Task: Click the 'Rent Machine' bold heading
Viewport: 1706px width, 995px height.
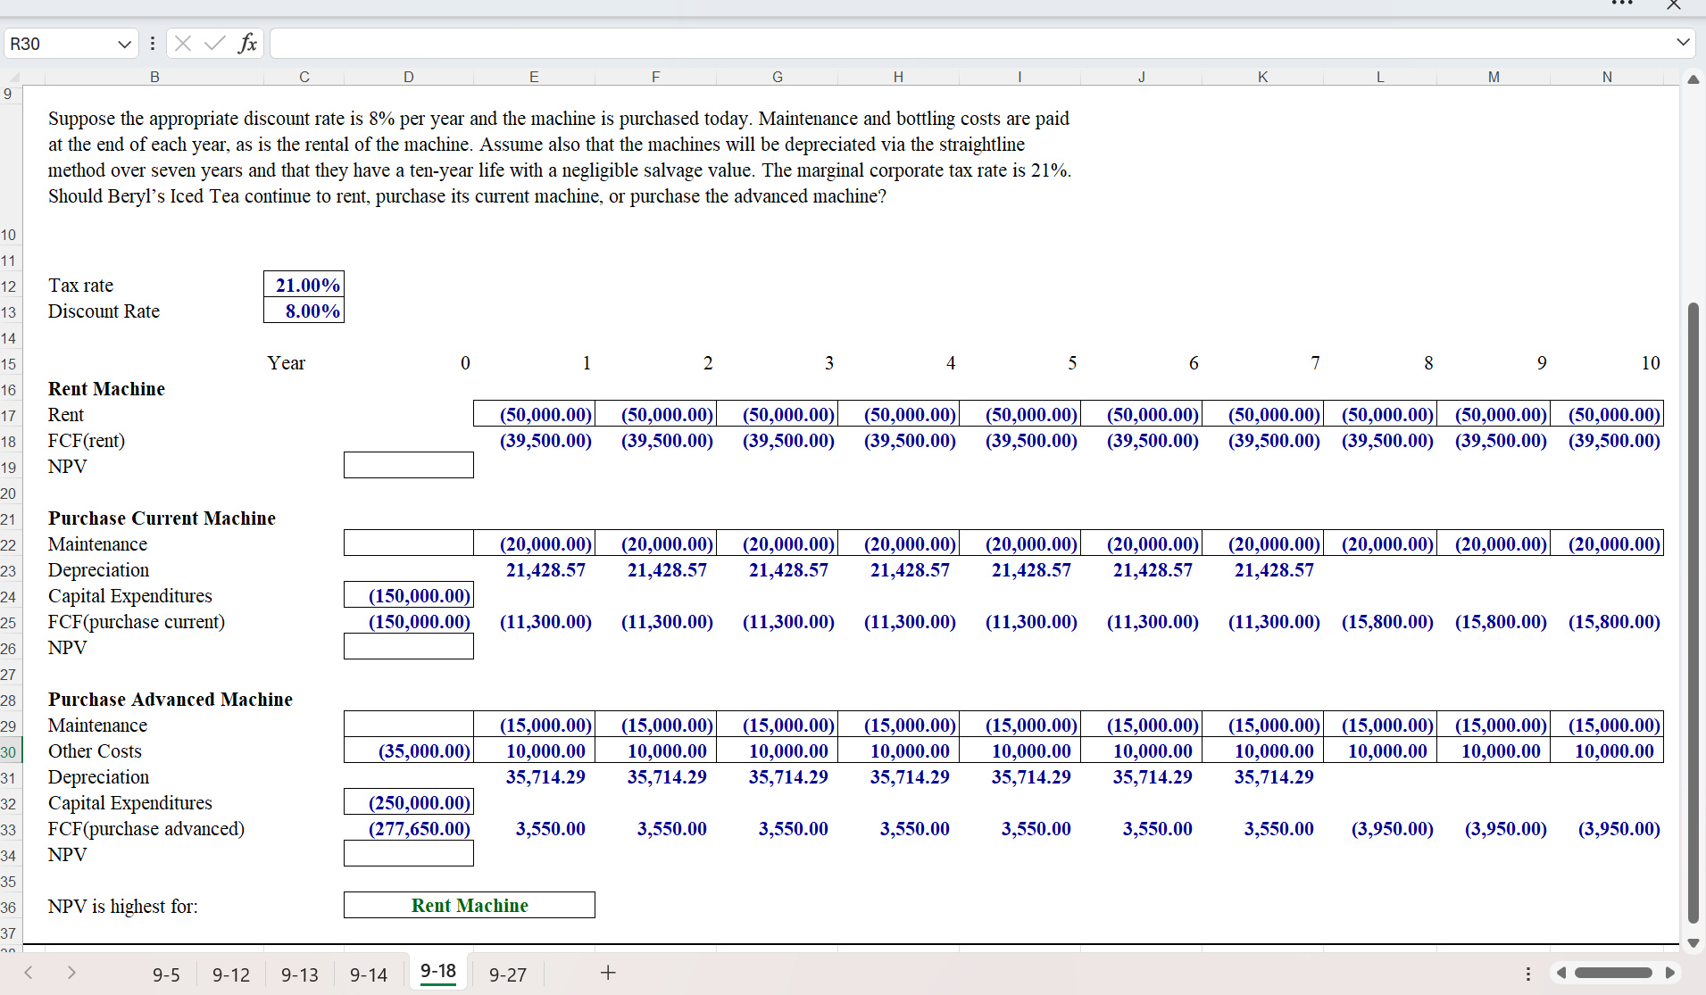Action: point(106,389)
